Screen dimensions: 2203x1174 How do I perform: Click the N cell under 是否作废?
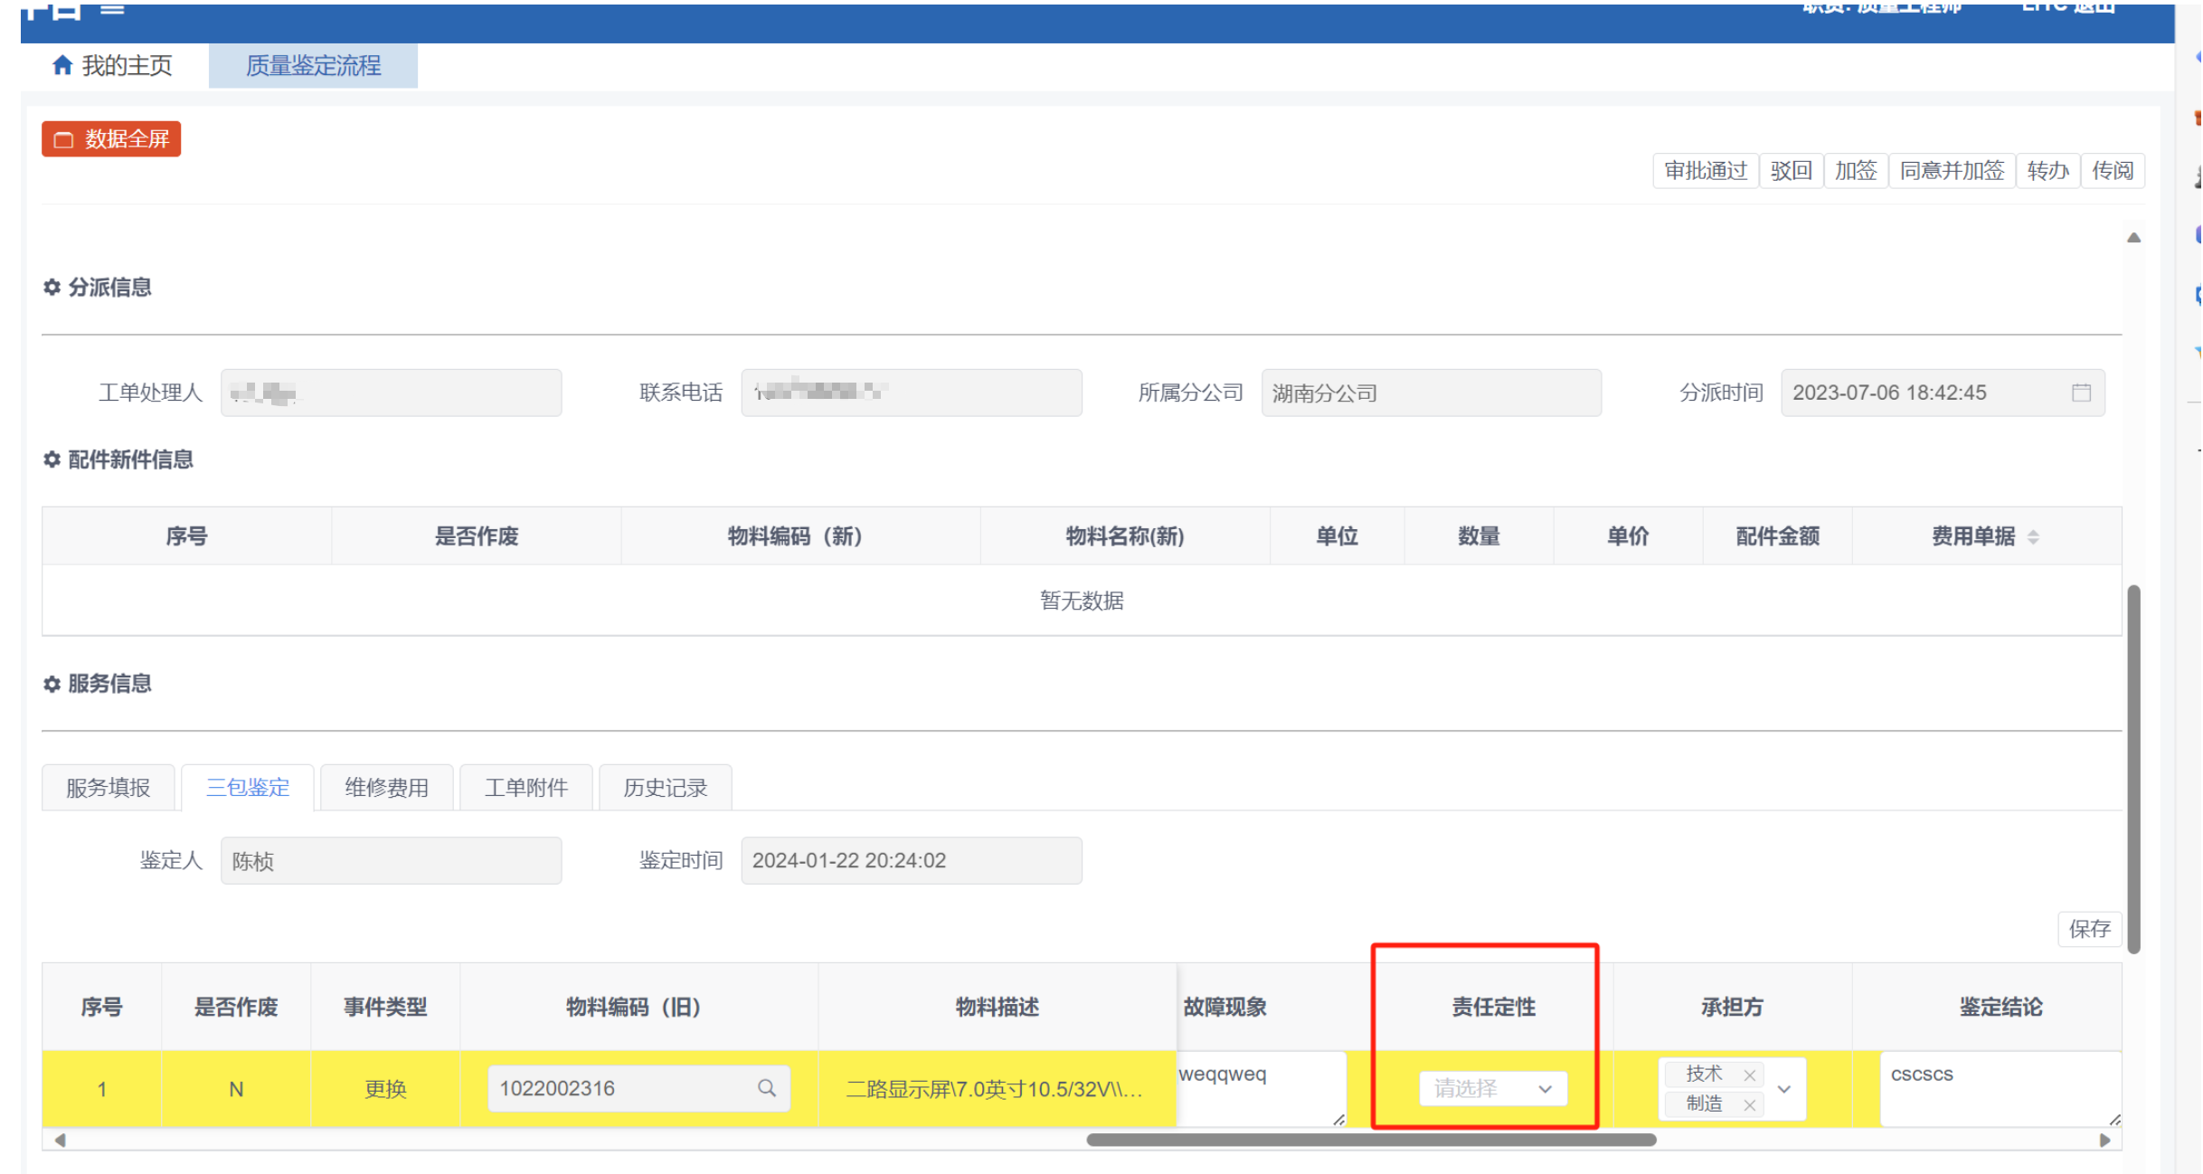pyautogui.click(x=236, y=1089)
